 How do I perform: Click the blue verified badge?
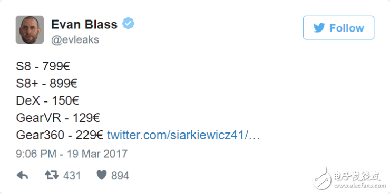pyautogui.click(x=128, y=24)
